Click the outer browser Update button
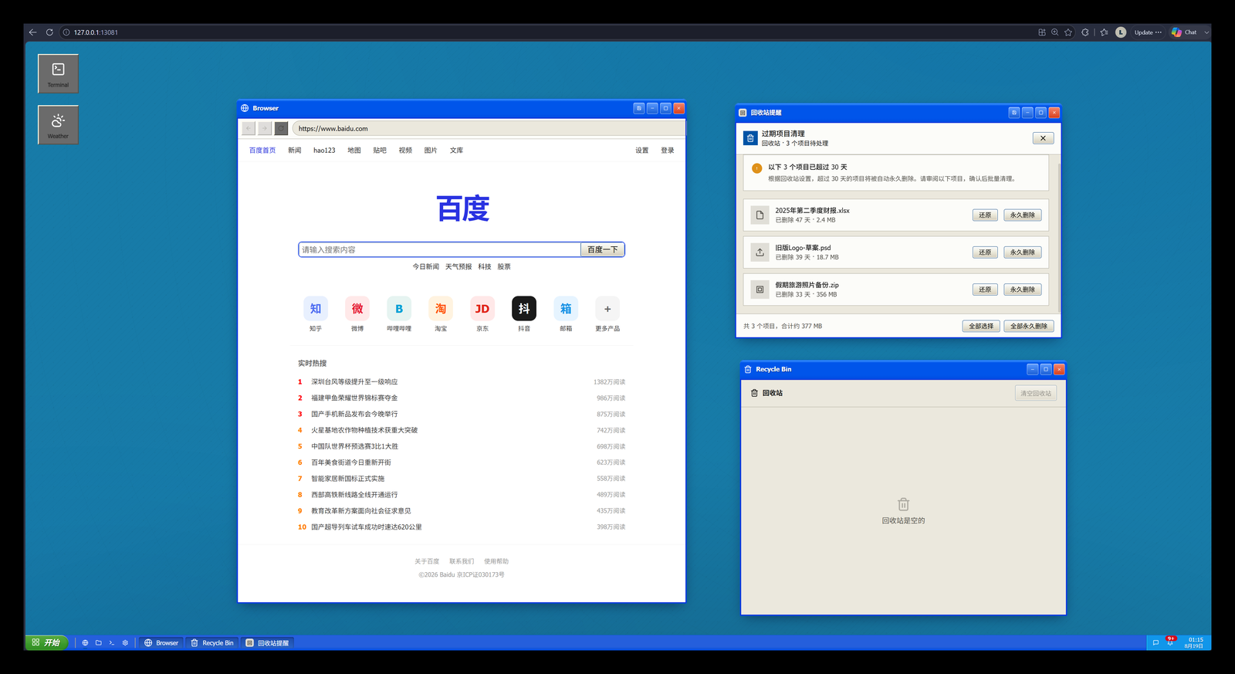 [x=1148, y=32]
